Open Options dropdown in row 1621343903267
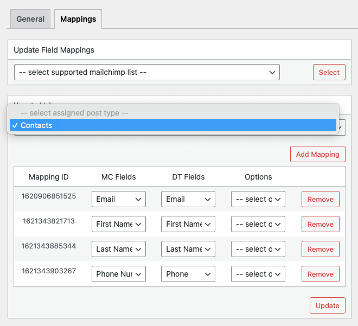Viewport: 358px width, 326px height. pos(258,274)
